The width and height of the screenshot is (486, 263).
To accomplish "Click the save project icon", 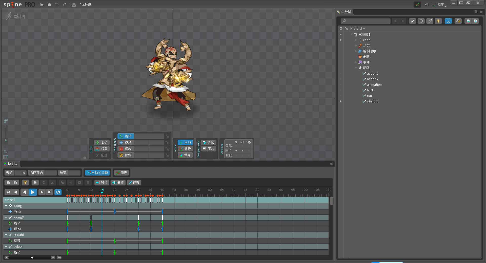I will 49,5.
